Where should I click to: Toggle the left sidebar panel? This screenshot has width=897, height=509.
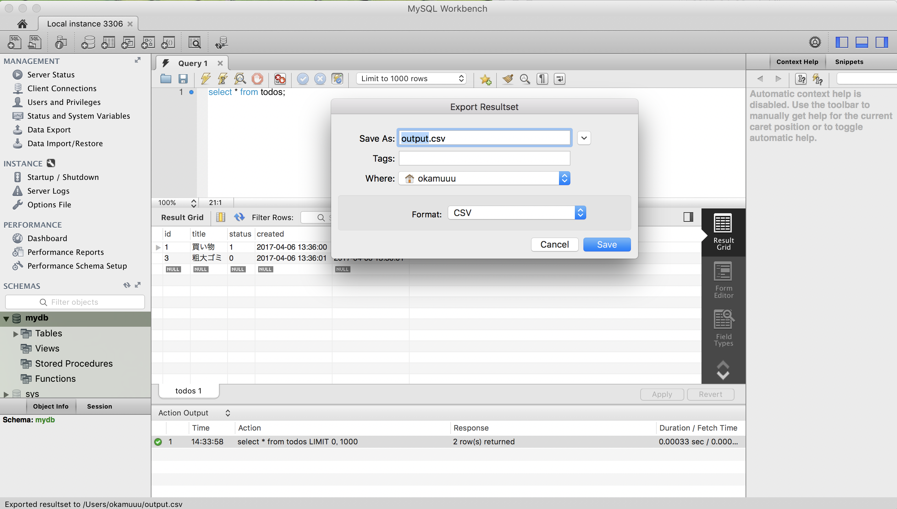coord(842,42)
